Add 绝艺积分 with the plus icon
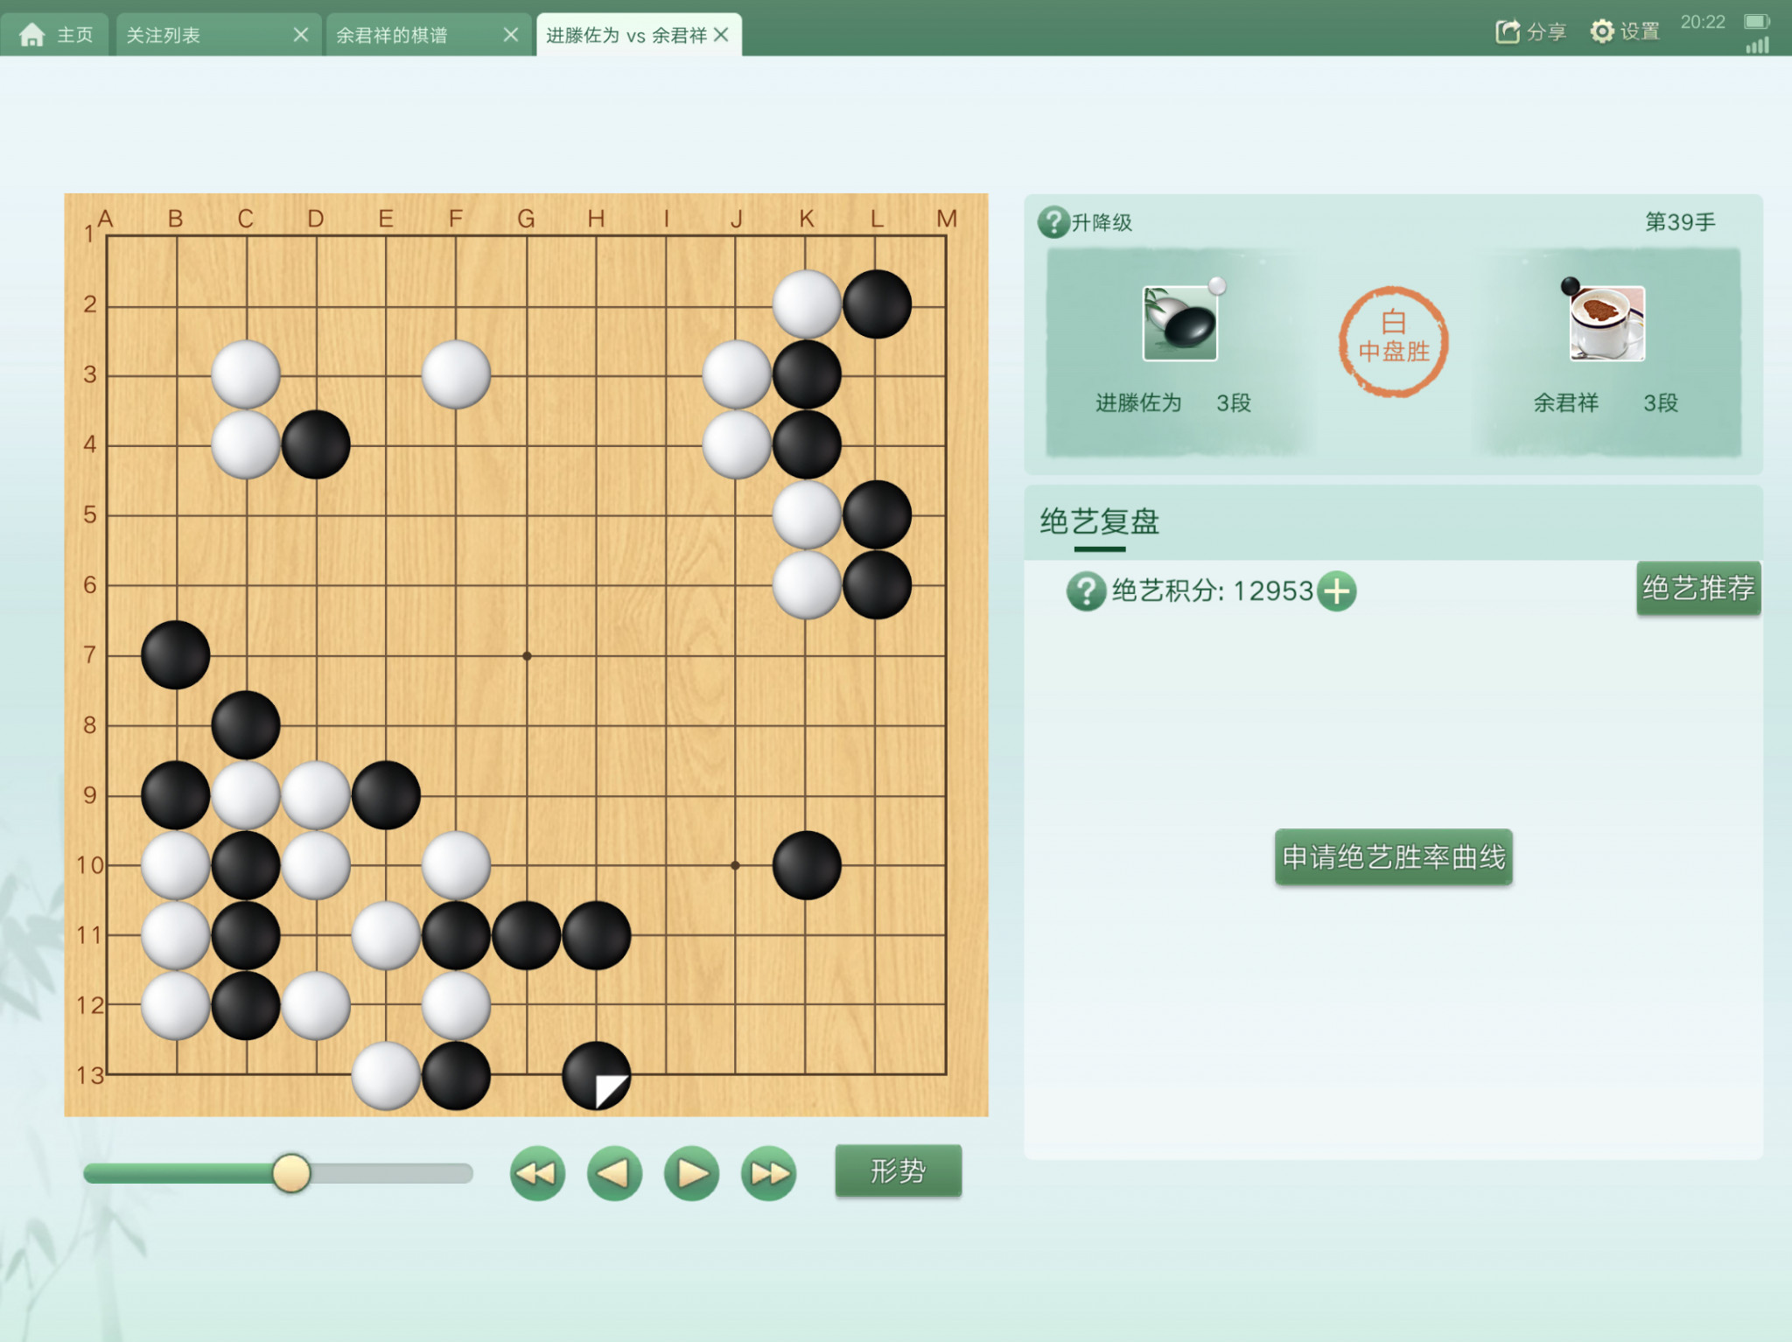The height and width of the screenshot is (1342, 1792). pyautogui.click(x=1336, y=591)
